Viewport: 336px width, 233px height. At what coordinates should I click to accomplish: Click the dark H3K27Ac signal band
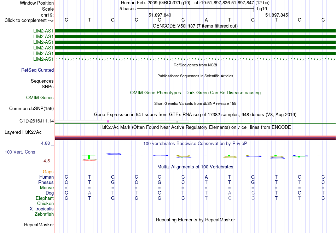(x=195, y=138)
